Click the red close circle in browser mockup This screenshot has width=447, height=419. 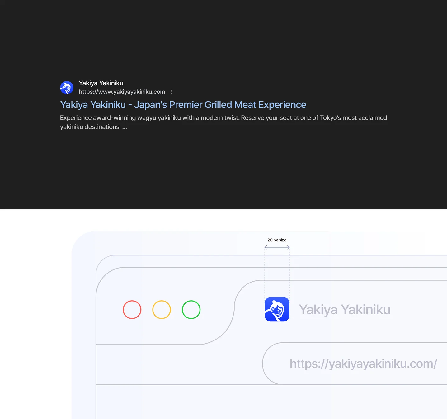coord(132,310)
